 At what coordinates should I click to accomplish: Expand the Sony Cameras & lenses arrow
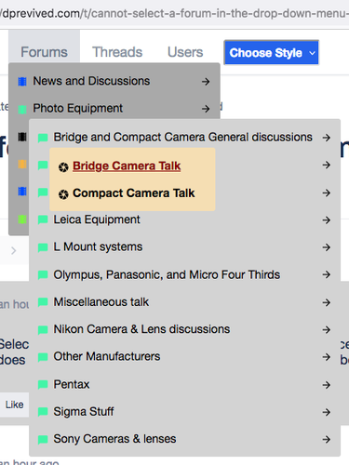pyautogui.click(x=326, y=439)
